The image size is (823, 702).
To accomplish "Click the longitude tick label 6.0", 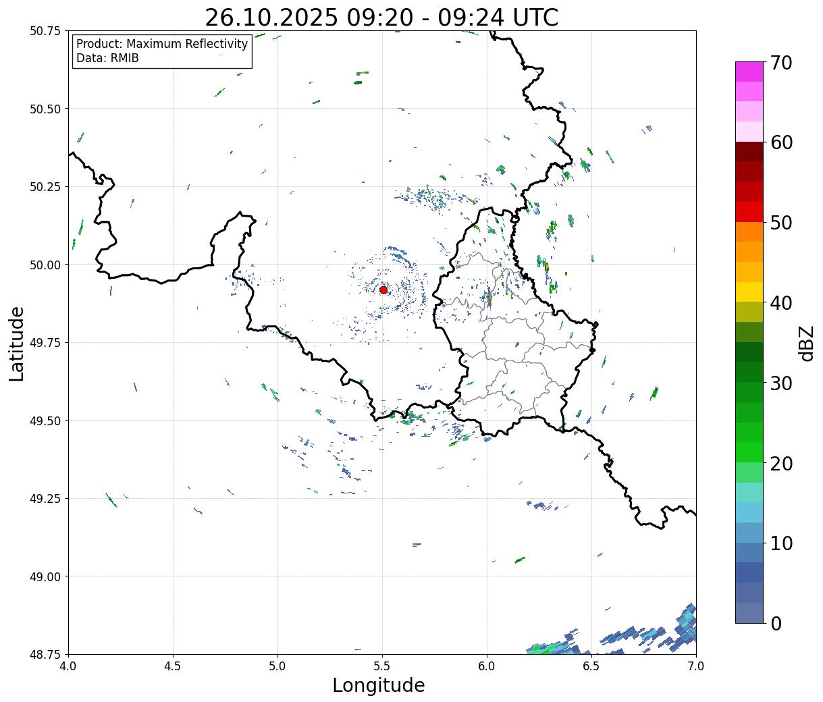I will click(487, 666).
